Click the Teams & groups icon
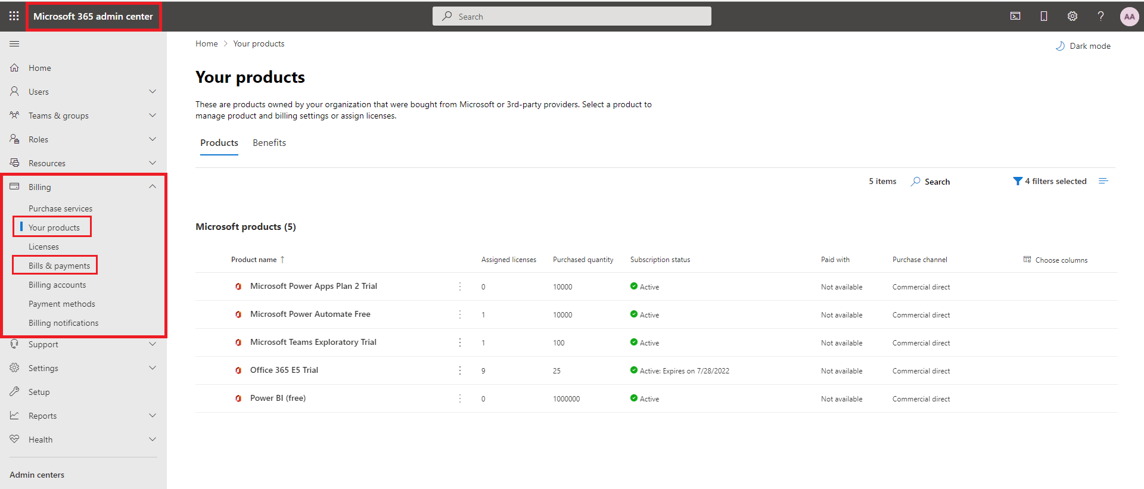Screen dimensions: 1144x489 coord(14,115)
